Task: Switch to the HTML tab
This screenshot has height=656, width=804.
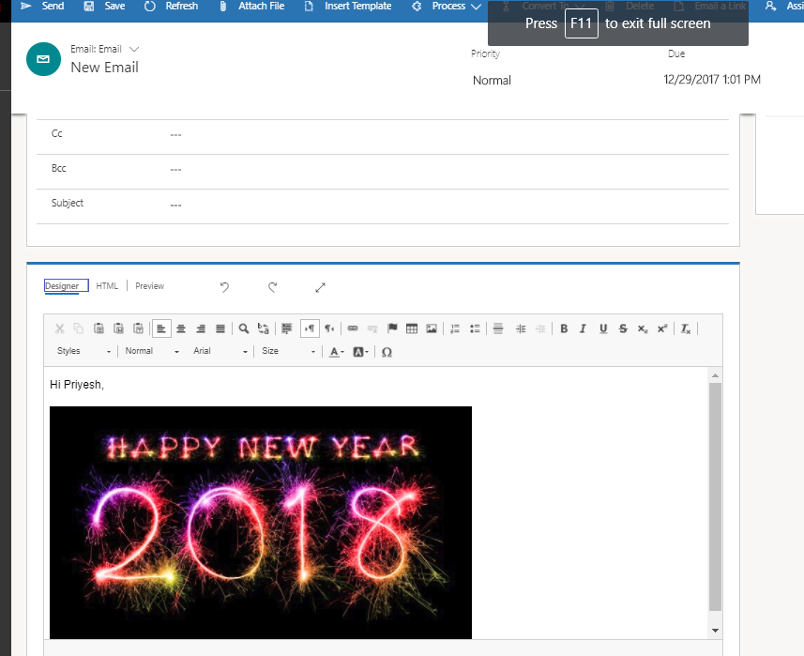Action: point(107,286)
